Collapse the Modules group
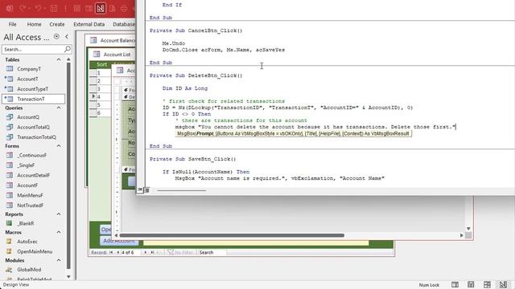 pyautogui.click(x=59, y=260)
